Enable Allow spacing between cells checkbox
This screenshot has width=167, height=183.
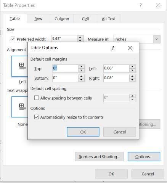coord(37,98)
